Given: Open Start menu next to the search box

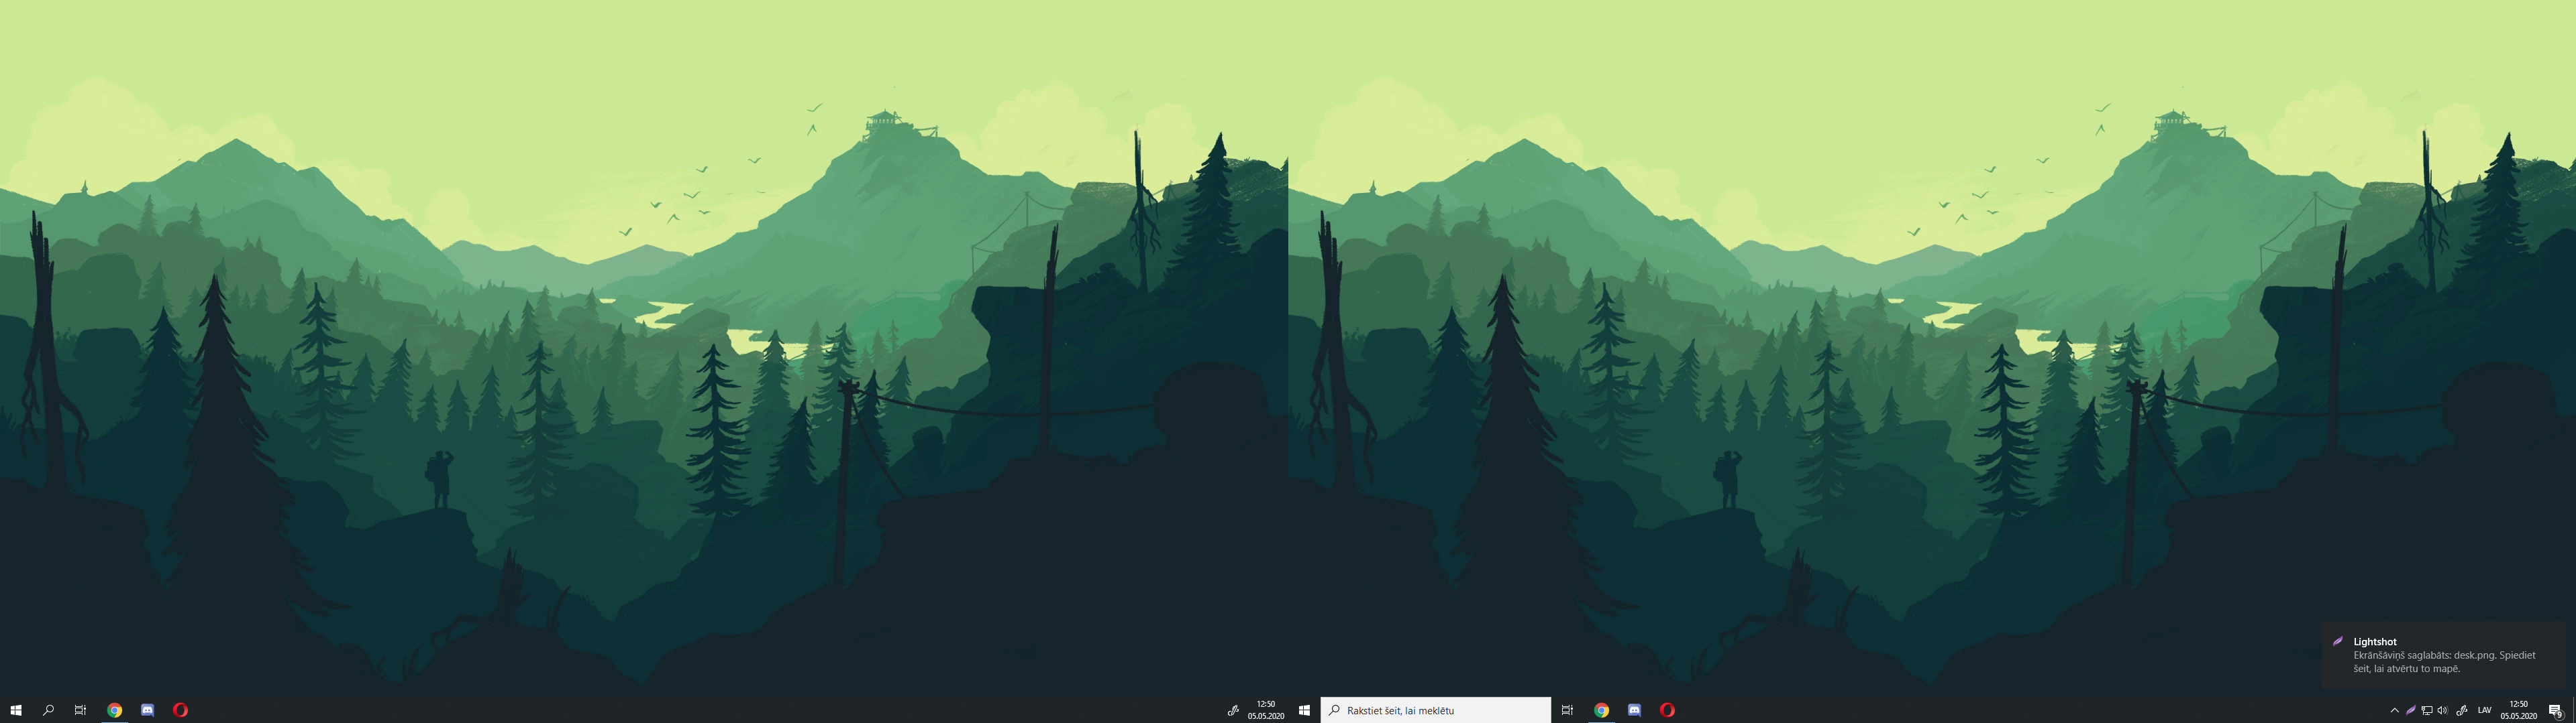Looking at the screenshot, I should (1304, 710).
